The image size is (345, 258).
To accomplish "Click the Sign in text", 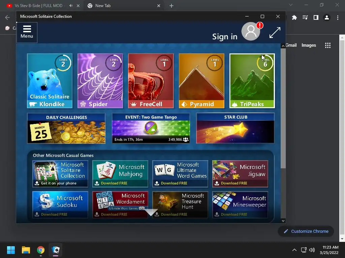I will click(x=225, y=37).
